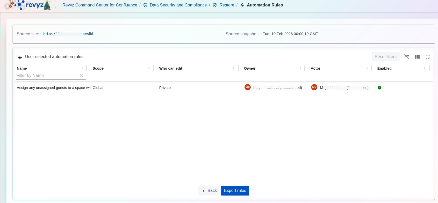Open Data Security and Compliance breadcrumb
This screenshot has width=438, height=203.
point(178,5)
